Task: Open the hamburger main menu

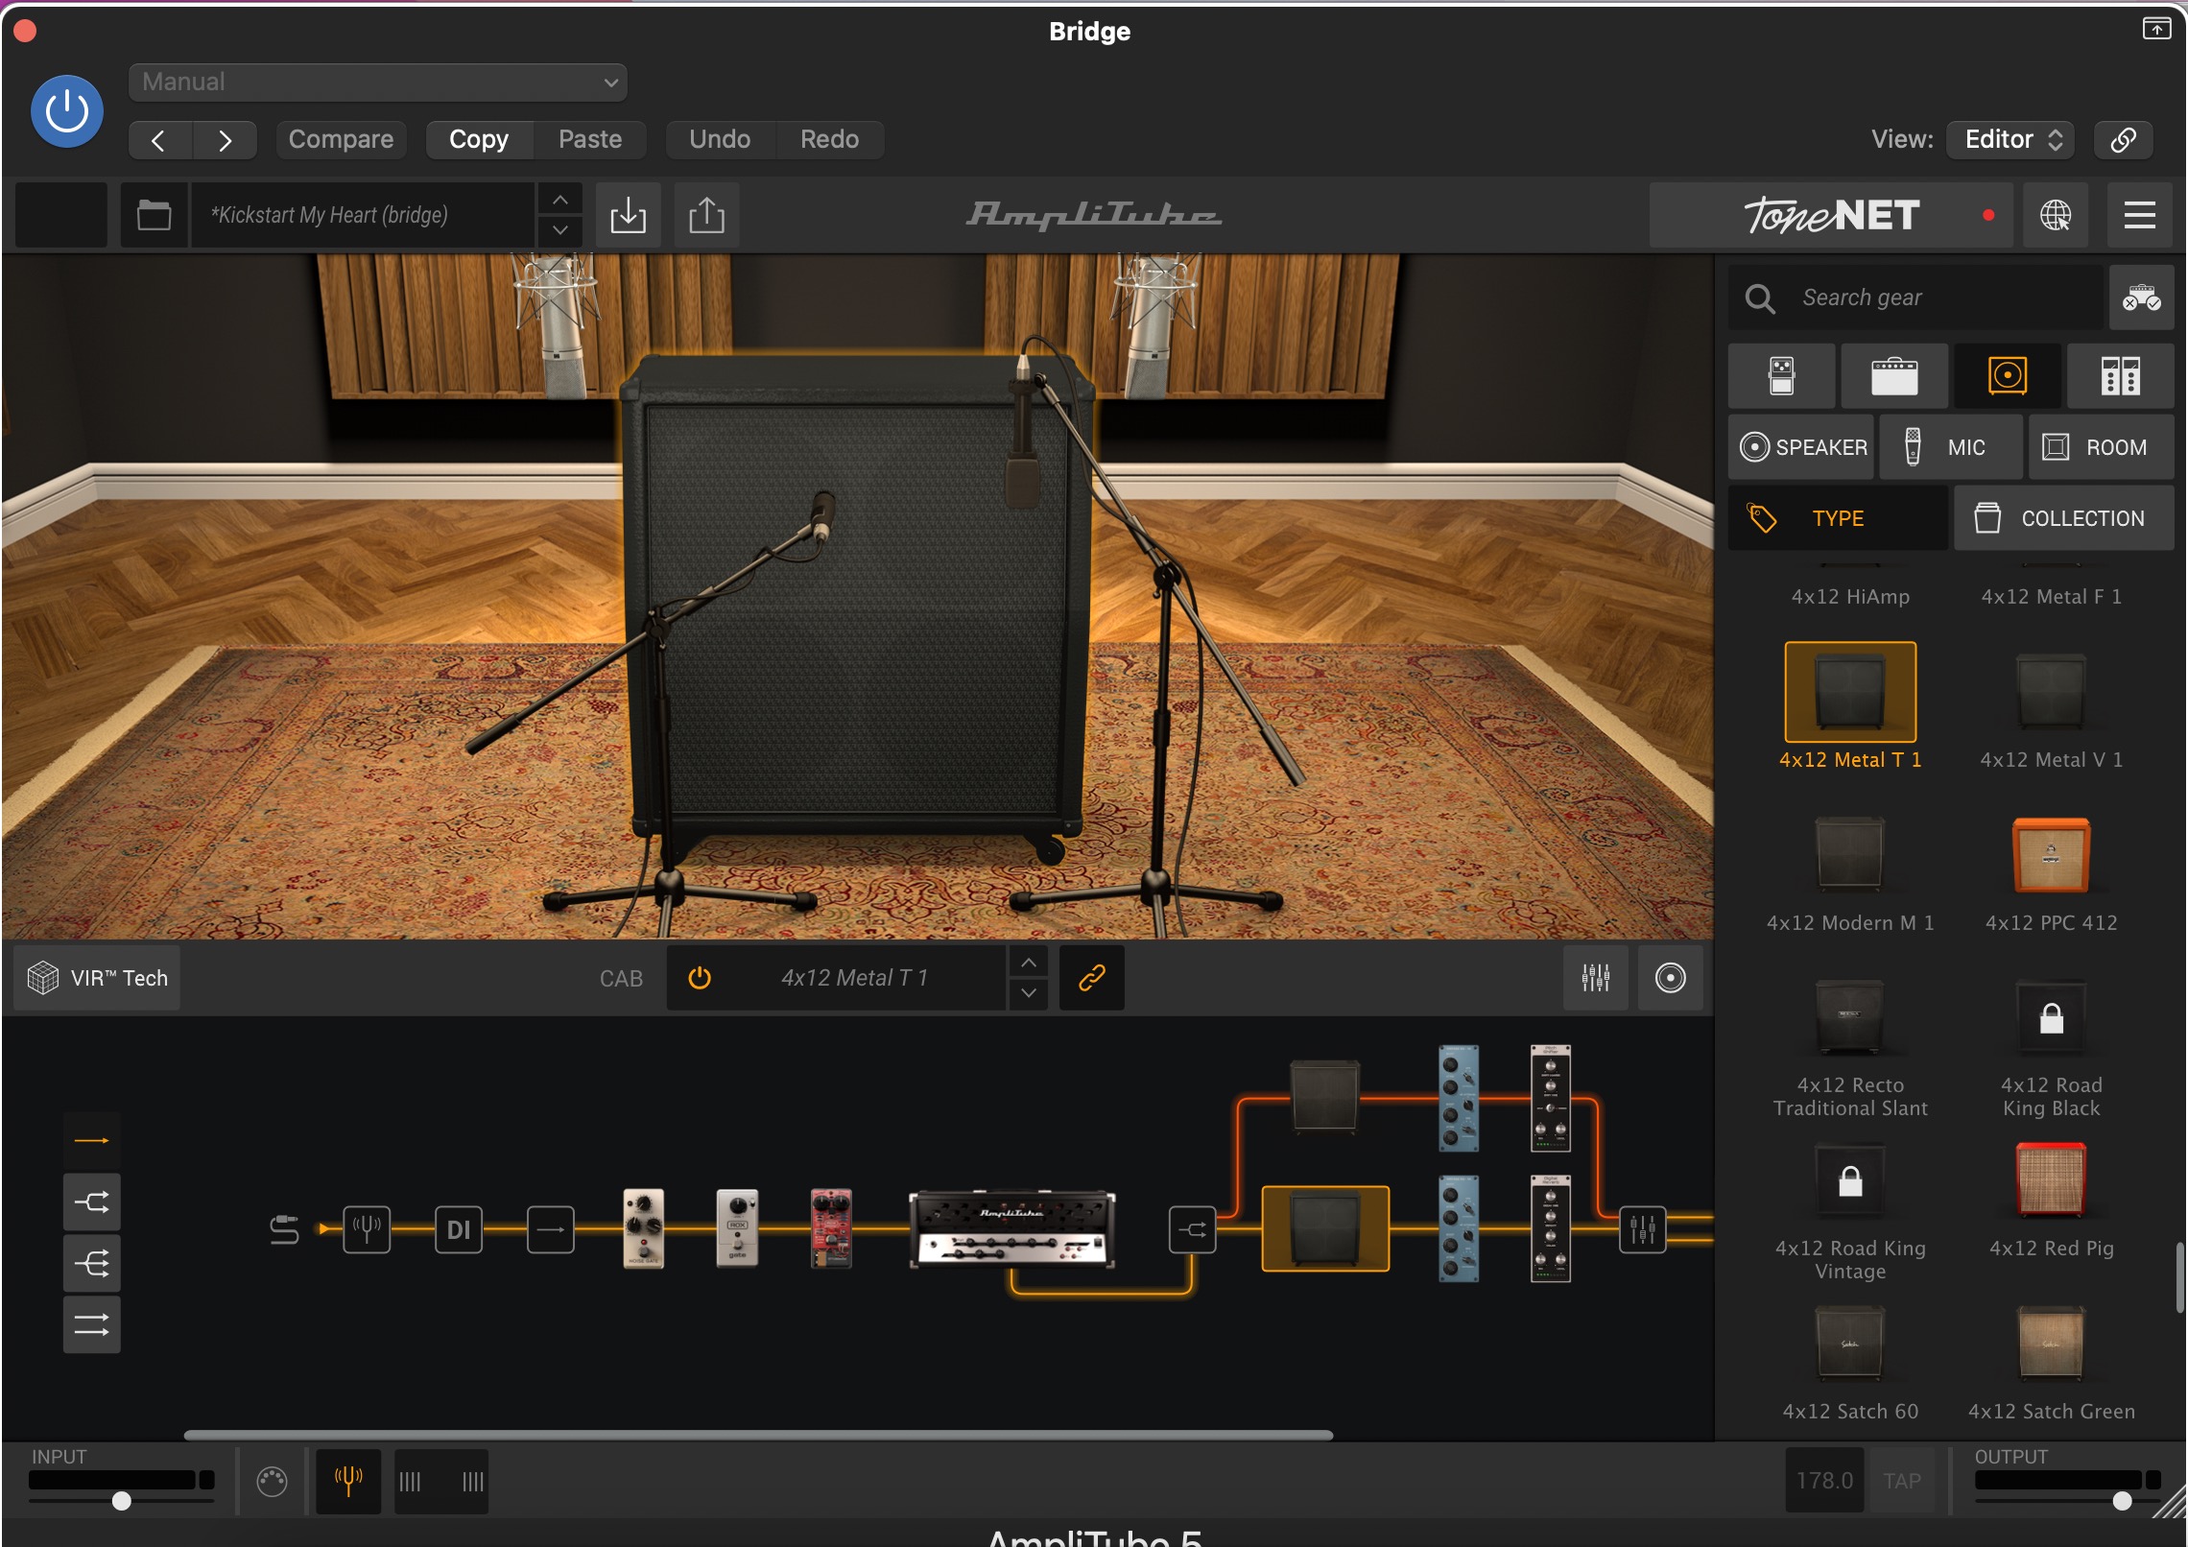Action: (x=2139, y=215)
